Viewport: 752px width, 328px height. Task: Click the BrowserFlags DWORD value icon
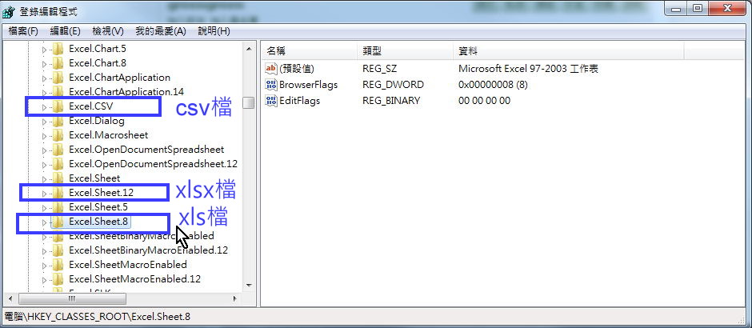271,85
